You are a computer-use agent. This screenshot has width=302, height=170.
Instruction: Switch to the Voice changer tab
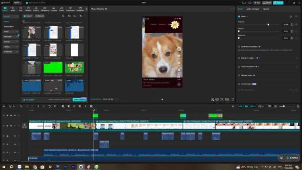coord(253,9)
